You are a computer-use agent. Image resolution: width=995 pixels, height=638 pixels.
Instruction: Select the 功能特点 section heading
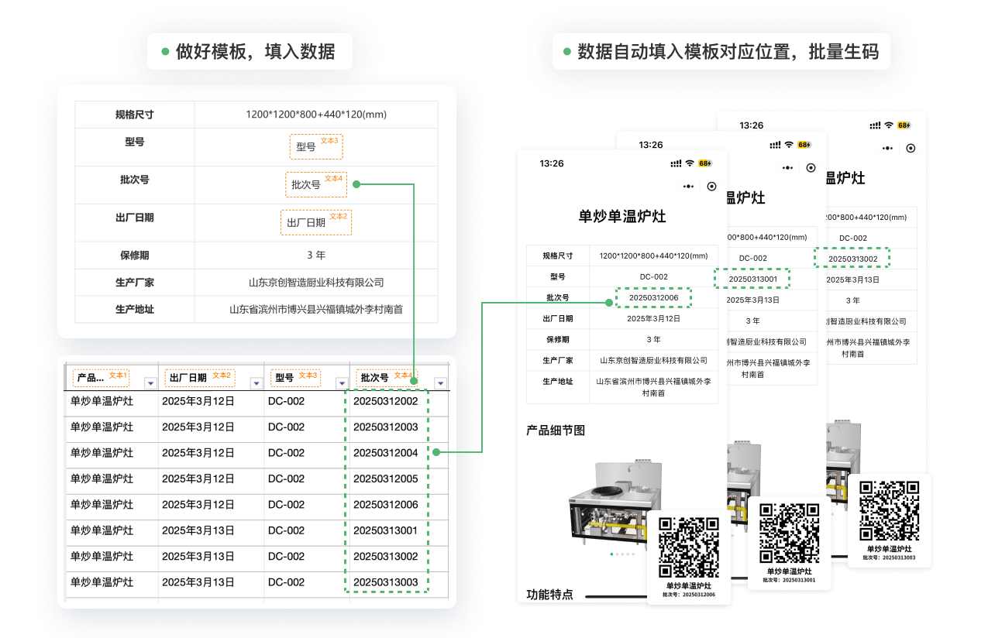[549, 595]
